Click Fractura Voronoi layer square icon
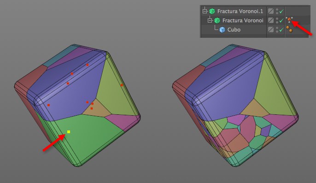316x183 pixels. [271, 20]
